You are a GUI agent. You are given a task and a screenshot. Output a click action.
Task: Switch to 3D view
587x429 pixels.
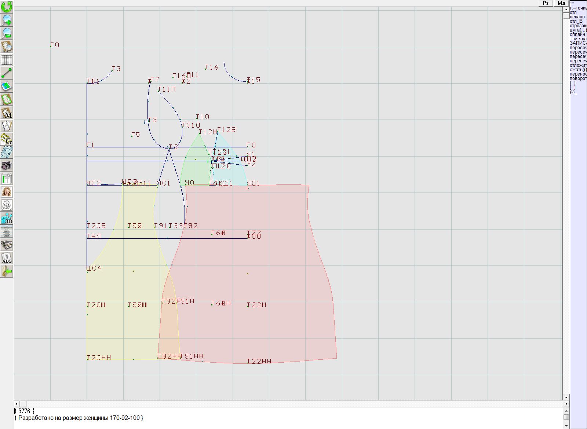coord(7,219)
